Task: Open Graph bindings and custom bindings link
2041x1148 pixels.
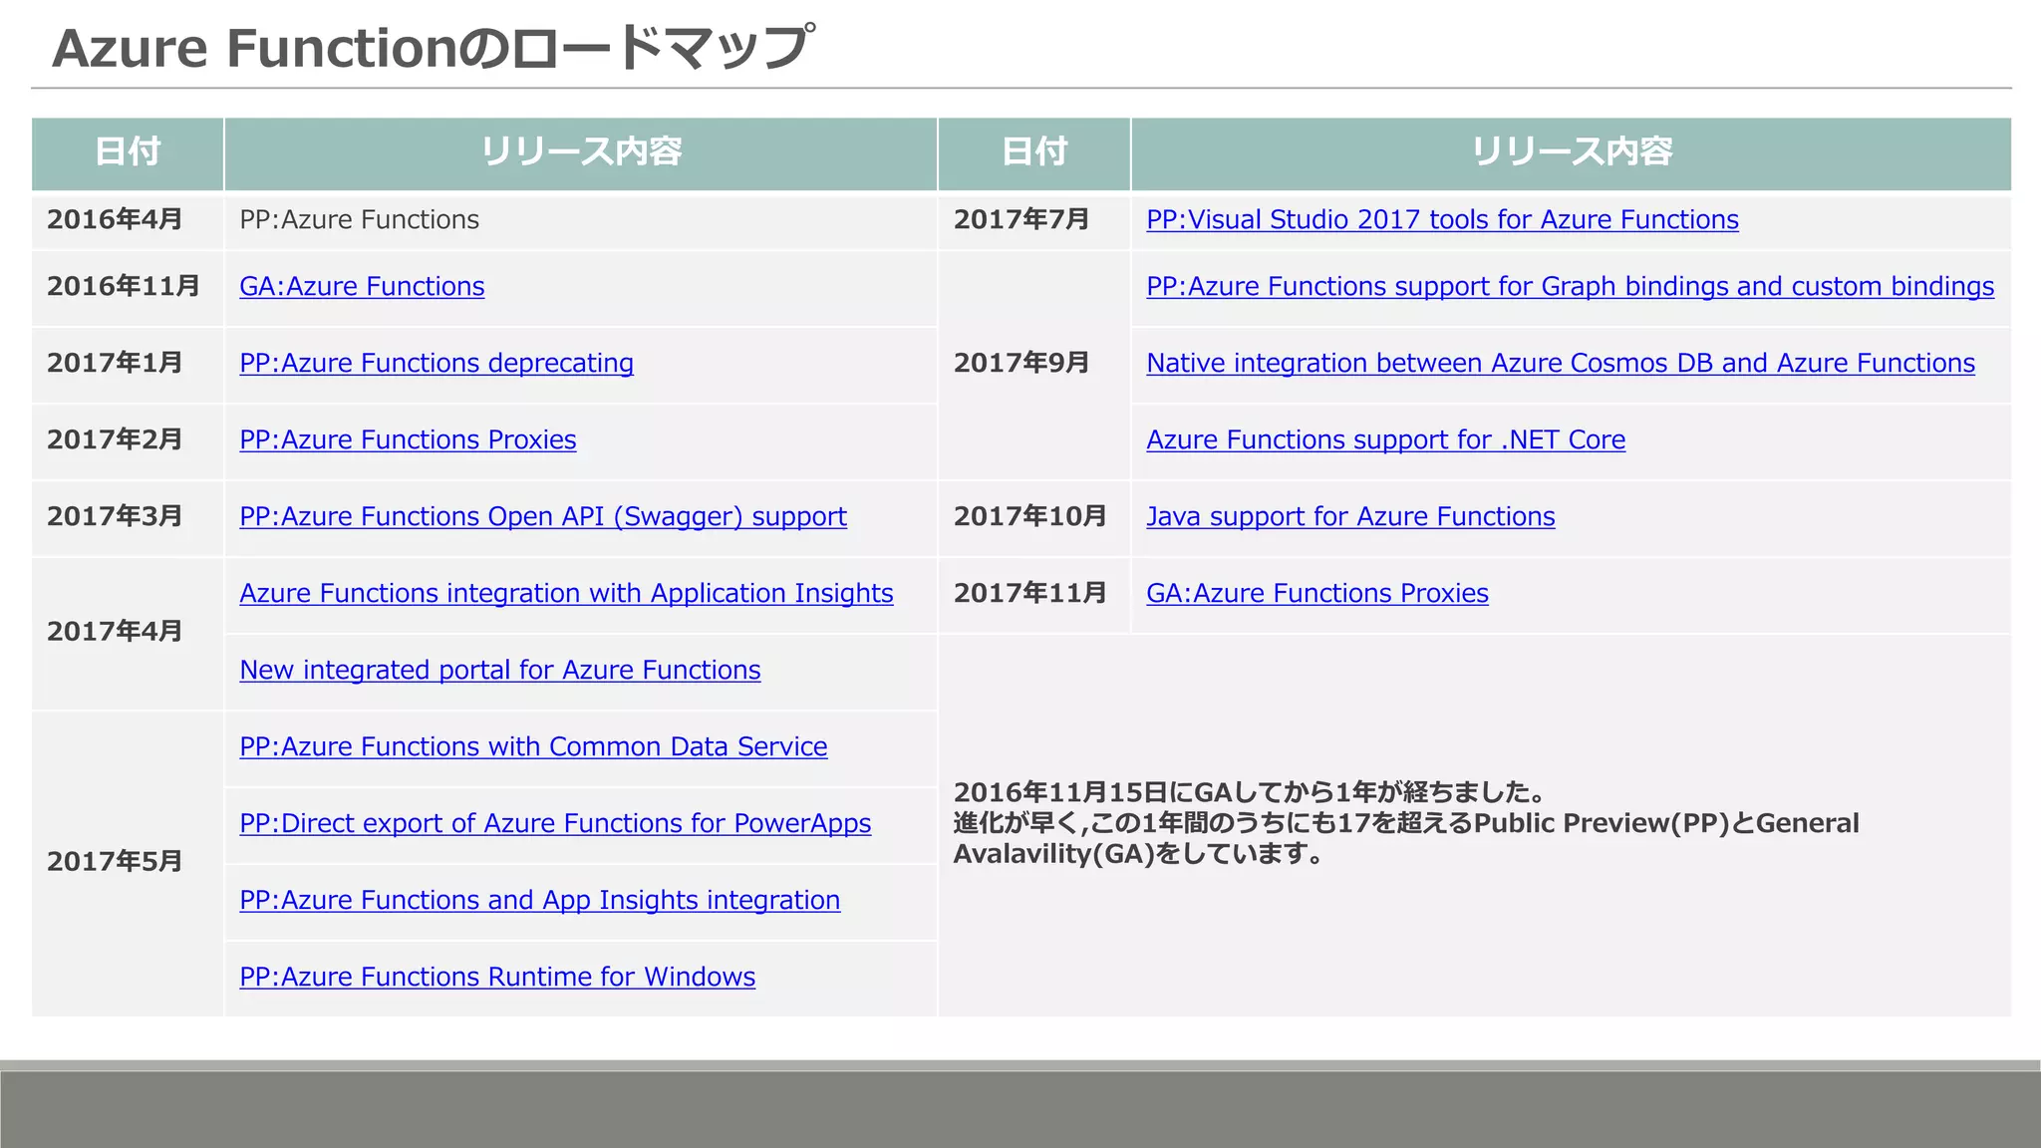Action: pos(1570,287)
